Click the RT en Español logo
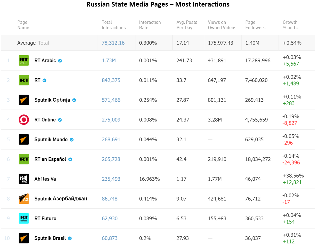Screen dimensions: 322x246 click(24, 159)
